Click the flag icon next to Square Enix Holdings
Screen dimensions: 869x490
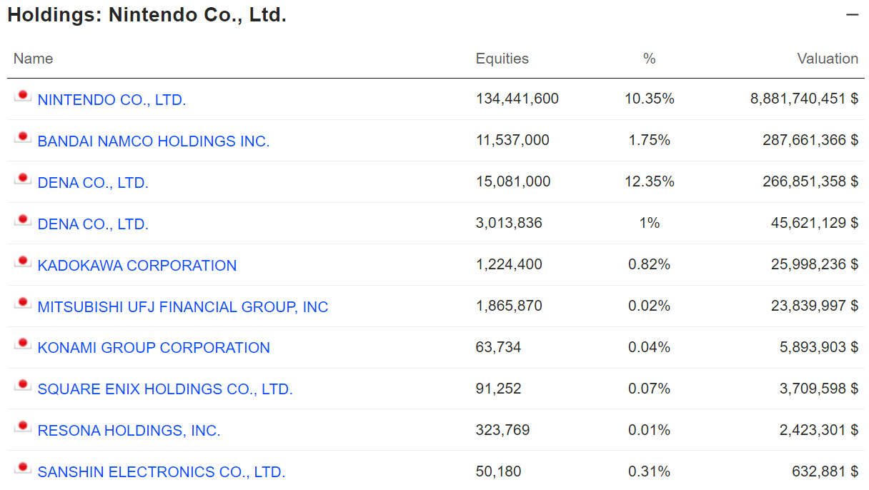[x=22, y=386]
